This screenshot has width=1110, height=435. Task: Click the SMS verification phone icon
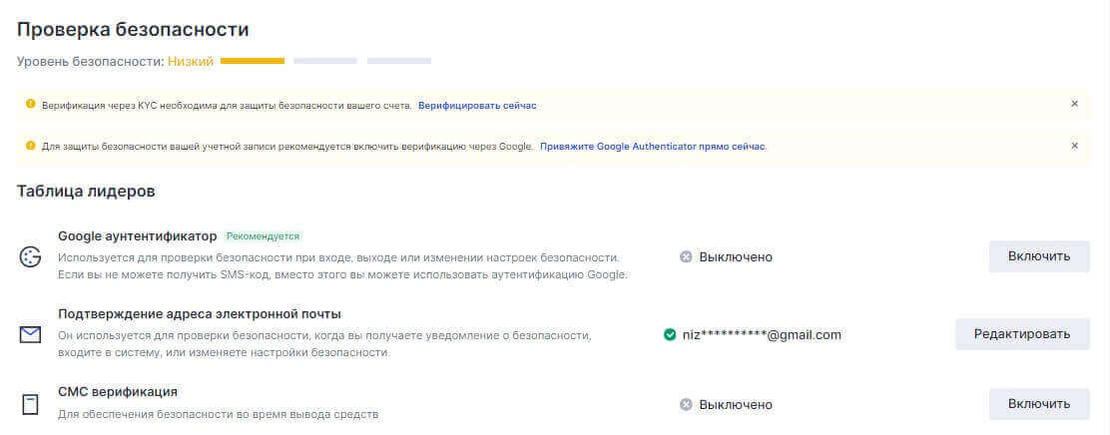click(x=30, y=404)
